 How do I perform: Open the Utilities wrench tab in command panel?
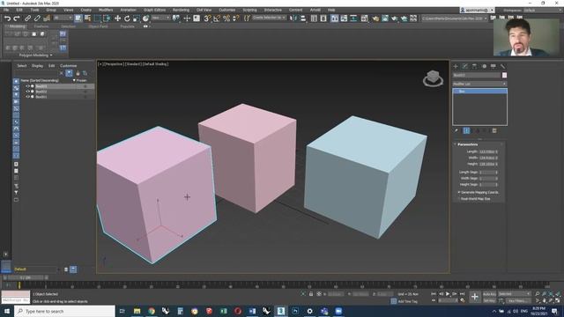[503, 66]
